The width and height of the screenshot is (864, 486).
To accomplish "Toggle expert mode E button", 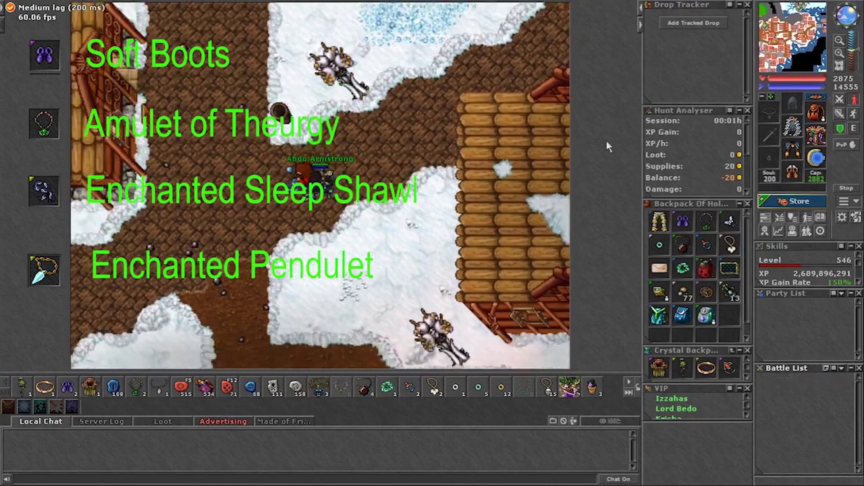I will tap(853, 128).
